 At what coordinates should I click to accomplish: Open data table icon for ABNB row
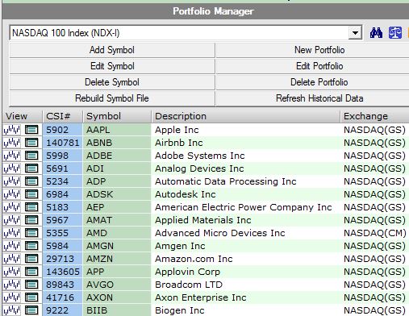31,143
